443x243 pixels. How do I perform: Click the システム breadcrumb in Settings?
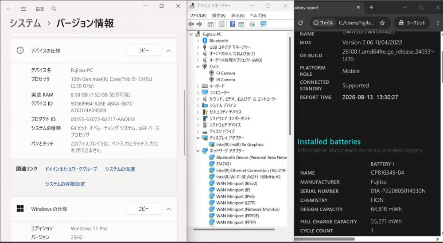25,23
